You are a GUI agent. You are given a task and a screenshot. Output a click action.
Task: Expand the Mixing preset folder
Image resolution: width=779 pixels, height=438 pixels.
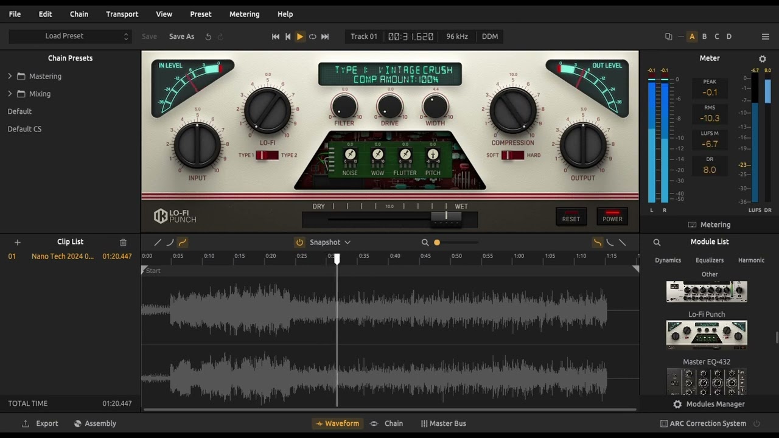tap(10, 94)
